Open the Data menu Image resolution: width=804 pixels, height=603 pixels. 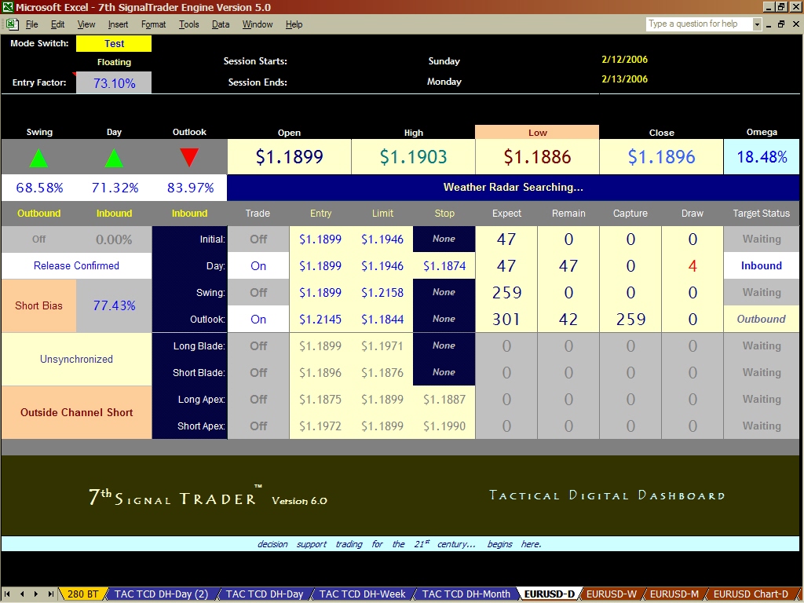tap(221, 24)
